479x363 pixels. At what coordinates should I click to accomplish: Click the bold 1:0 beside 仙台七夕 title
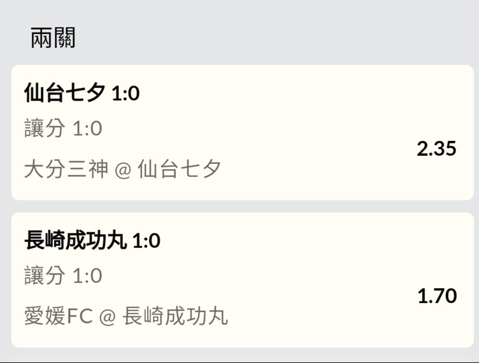coord(126,94)
